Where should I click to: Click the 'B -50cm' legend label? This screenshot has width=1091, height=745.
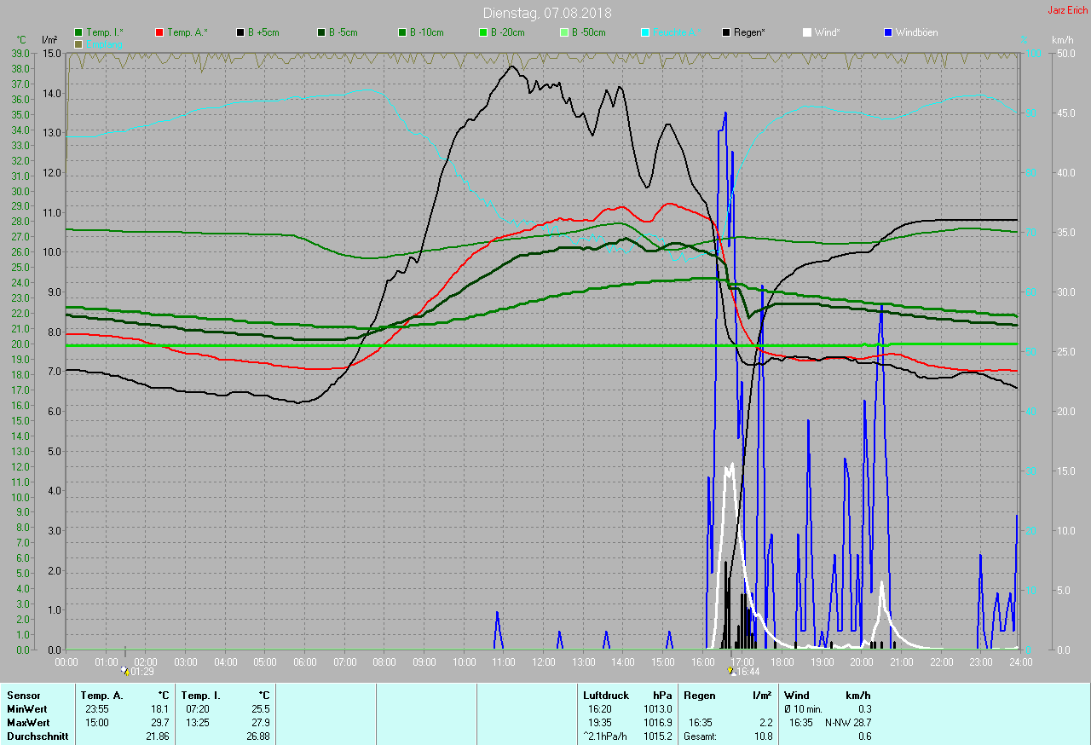click(x=588, y=32)
